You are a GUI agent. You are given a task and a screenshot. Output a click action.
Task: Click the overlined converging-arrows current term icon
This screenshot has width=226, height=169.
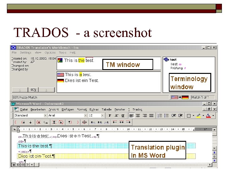121,122
